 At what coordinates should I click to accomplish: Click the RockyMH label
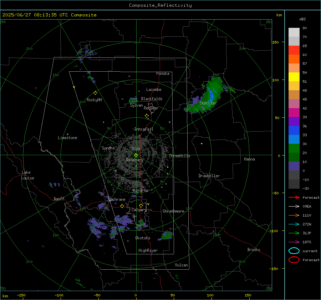point(94,100)
